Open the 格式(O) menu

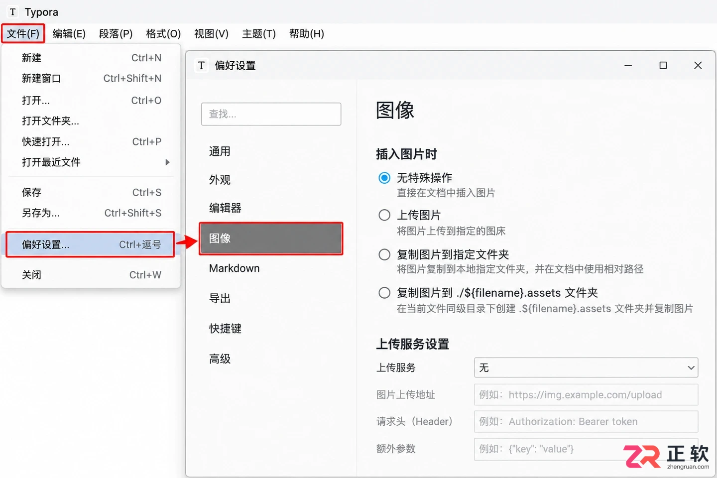pos(163,34)
